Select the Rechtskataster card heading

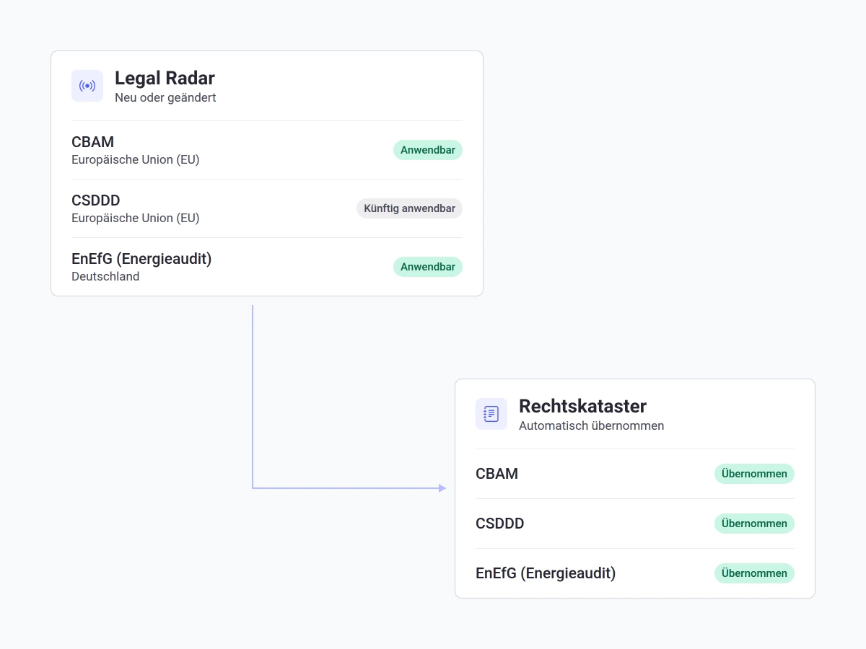click(x=582, y=406)
